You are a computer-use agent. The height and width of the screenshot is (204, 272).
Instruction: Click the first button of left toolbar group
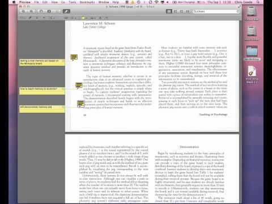(23, 11)
